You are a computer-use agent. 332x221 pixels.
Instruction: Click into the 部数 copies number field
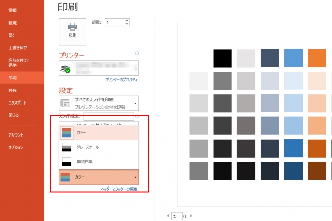coord(115,22)
